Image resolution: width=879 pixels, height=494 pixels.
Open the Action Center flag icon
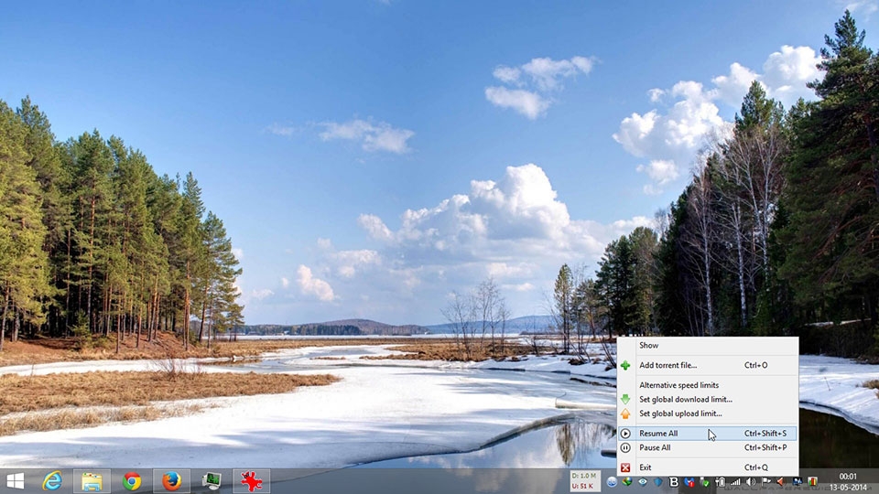[x=765, y=481]
